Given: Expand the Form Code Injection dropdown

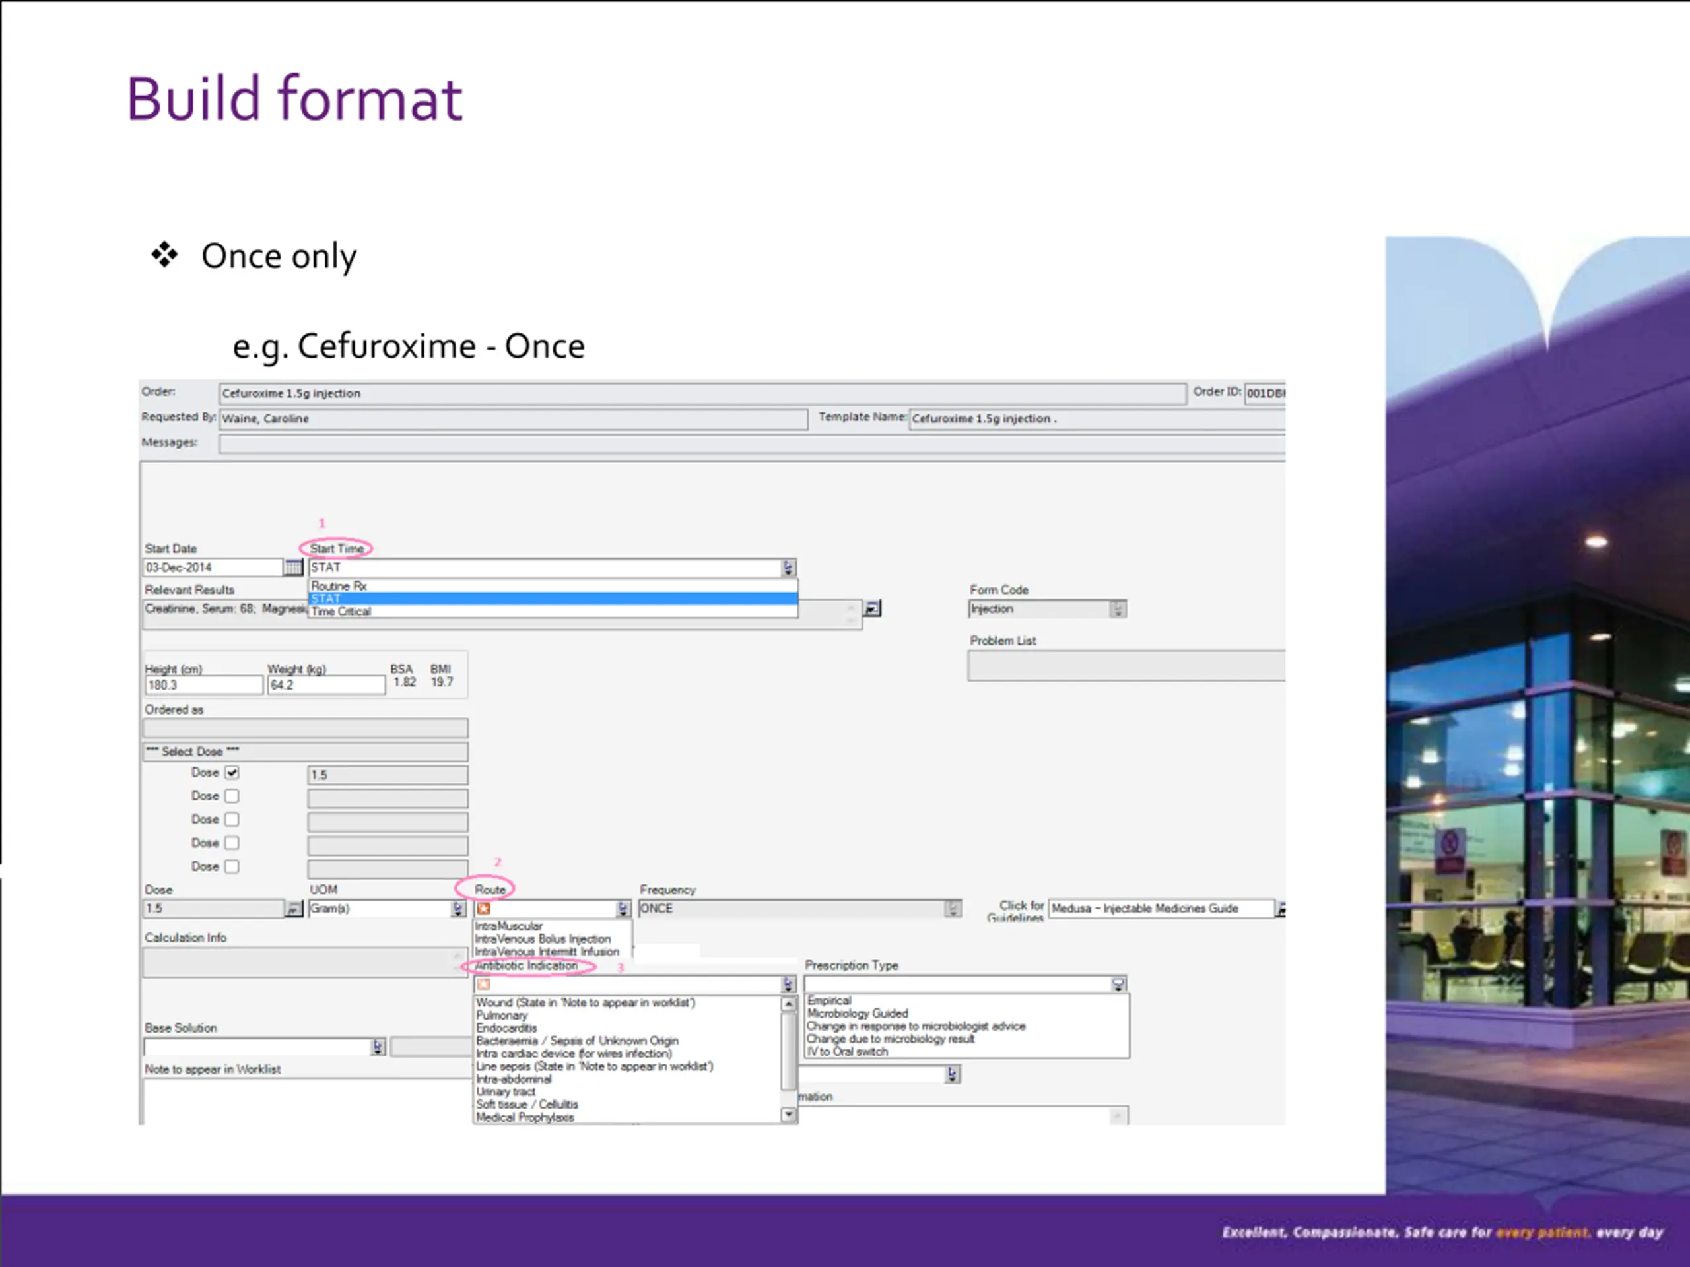Looking at the screenshot, I should 1118,608.
